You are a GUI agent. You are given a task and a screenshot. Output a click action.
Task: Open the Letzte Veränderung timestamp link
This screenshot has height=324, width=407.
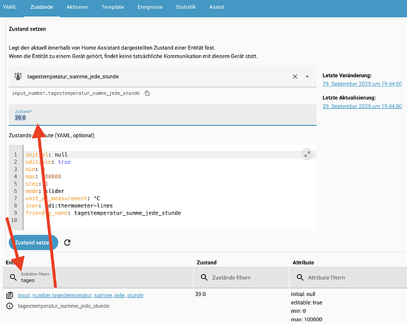(362, 84)
